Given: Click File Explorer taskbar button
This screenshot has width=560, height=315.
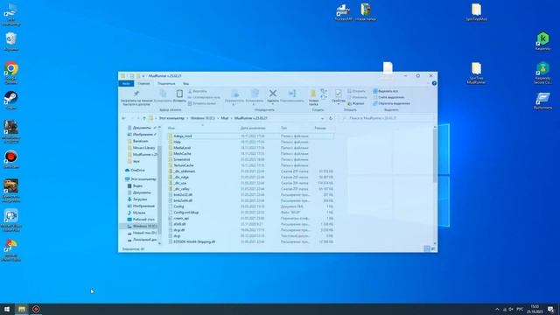Looking at the screenshot, I should pos(22,309).
